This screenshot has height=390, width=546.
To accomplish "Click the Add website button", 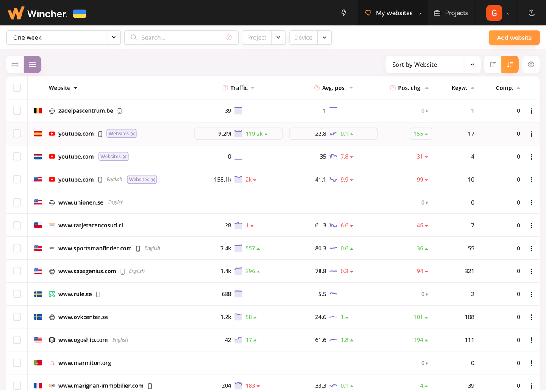I will pos(514,37).
